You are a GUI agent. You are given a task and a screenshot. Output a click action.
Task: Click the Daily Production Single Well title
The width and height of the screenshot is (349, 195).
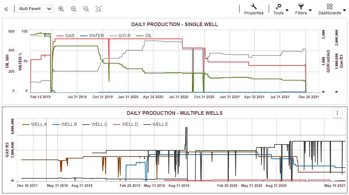pos(174,24)
